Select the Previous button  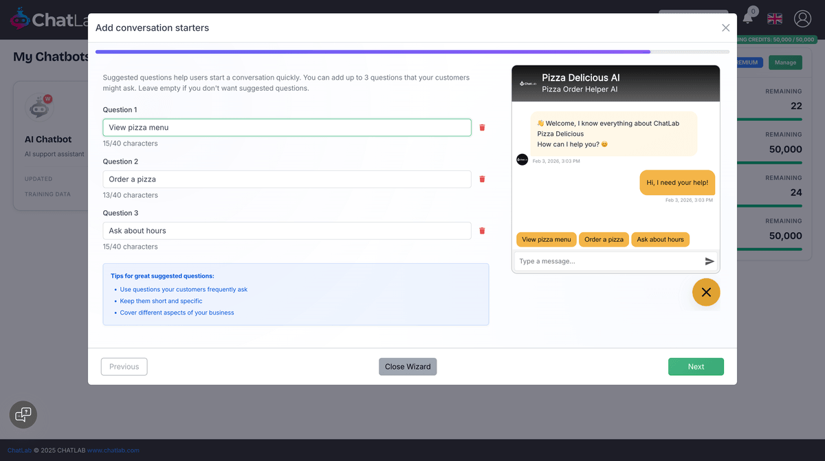124,366
